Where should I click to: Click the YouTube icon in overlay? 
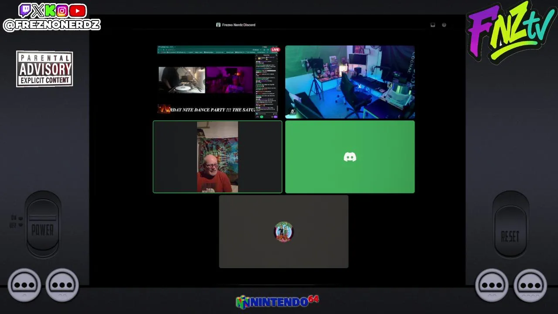point(77,10)
